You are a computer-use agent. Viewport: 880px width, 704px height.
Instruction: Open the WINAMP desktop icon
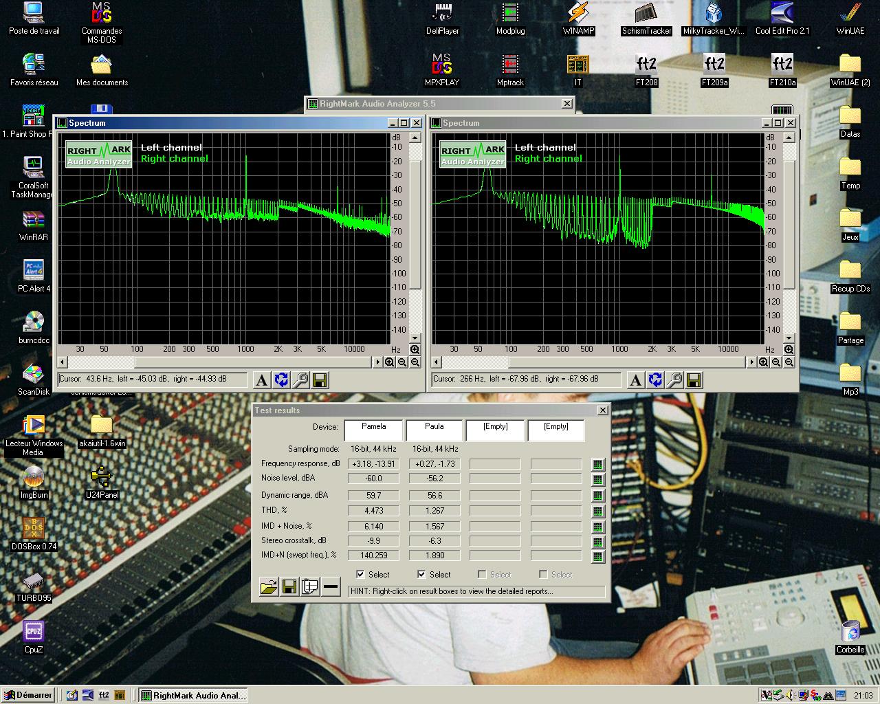coord(578,19)
